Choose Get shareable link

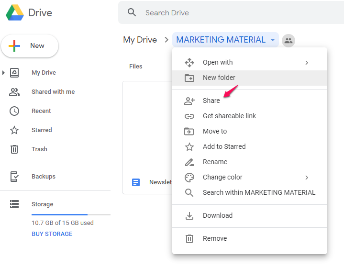[250, 116]
